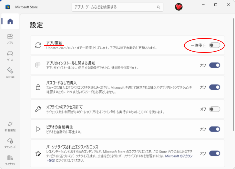Screen dimensions: 235x169
Task: Open ダウンロード in the sidebar
Action: 10,143
